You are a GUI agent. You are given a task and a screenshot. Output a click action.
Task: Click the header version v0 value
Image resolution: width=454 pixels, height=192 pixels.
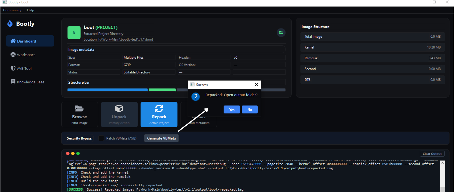[236, 57]
